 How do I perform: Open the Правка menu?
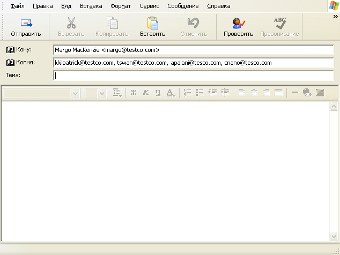click(x=43, y=6)
